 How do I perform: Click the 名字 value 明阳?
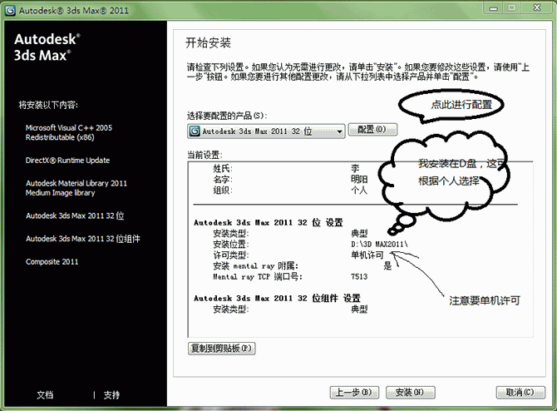pos(359,179)
